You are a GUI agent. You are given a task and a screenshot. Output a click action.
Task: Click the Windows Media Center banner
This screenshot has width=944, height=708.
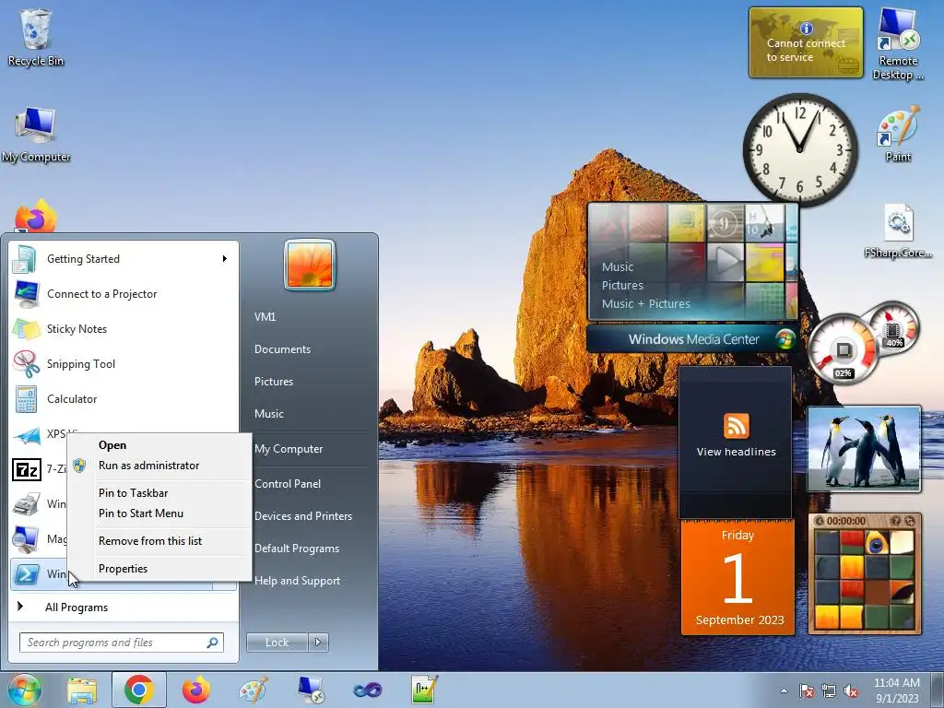pos(692,339)
